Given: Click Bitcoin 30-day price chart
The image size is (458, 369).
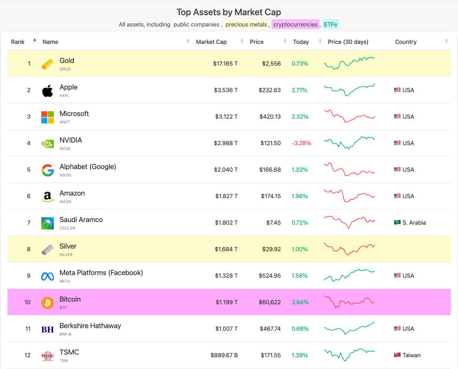Looking at the screenshot, I should (x=349, y=302).
